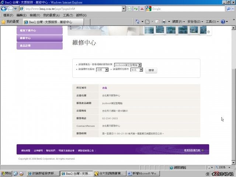The image size is (236, 177).
Task: Open a new blank tab
Action: pos(87,22)
